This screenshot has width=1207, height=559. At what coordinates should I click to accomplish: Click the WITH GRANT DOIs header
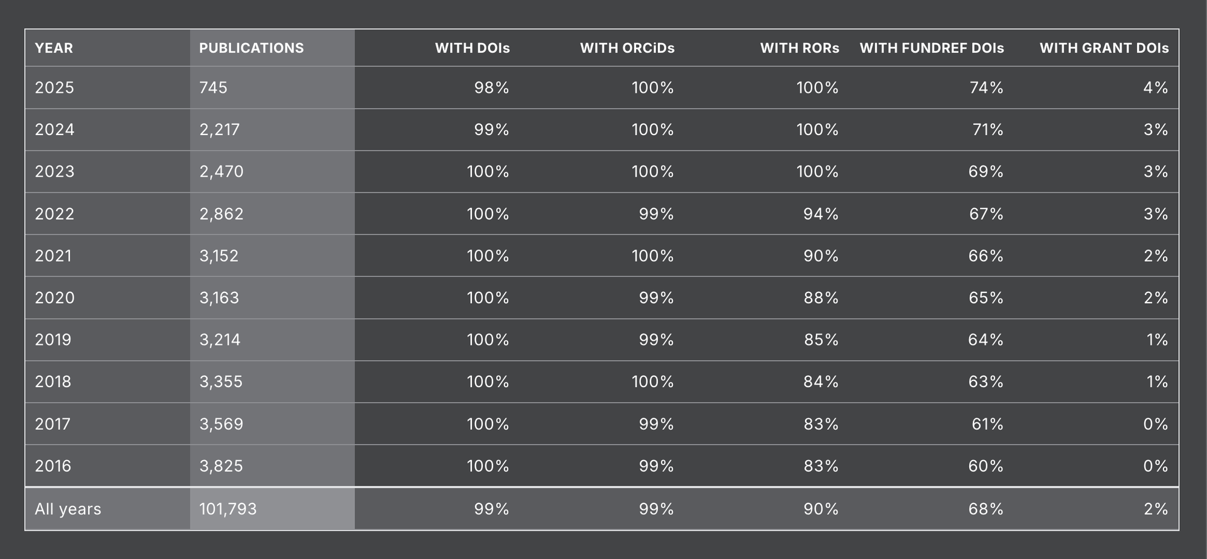tap(1104, 48)
